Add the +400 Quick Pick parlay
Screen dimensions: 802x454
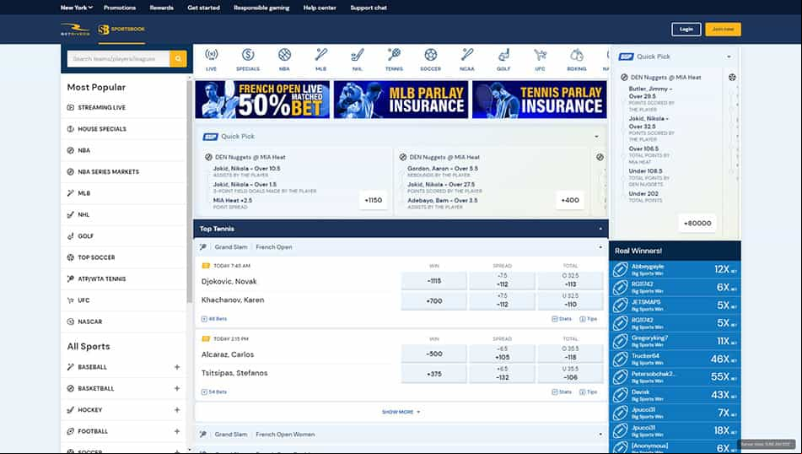(x=570, y=200)
